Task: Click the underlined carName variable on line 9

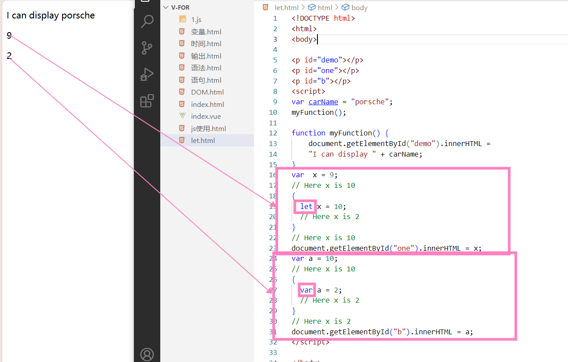Action: click(323, 101)
